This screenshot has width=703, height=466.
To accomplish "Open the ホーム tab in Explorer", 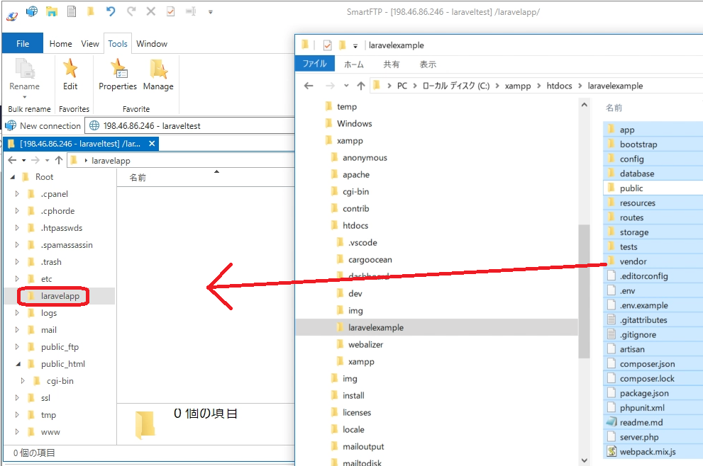I will pos(354,64).
